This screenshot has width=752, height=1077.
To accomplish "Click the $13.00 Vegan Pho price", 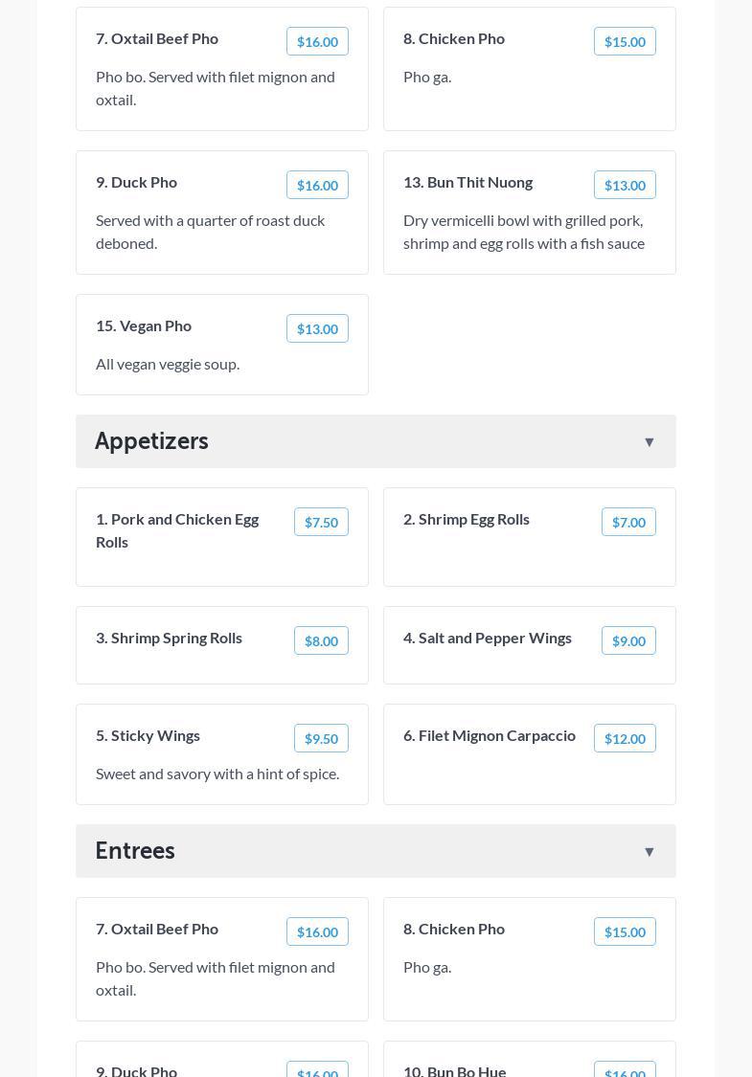I will 317,328.
